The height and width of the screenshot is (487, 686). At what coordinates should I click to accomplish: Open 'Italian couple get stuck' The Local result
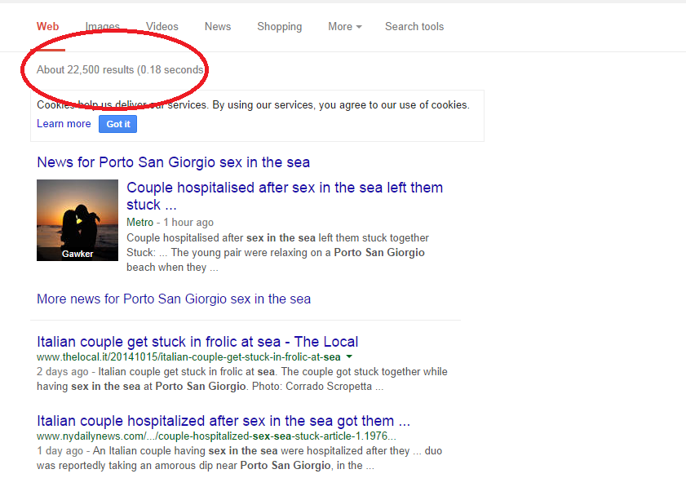click(197, 342)
